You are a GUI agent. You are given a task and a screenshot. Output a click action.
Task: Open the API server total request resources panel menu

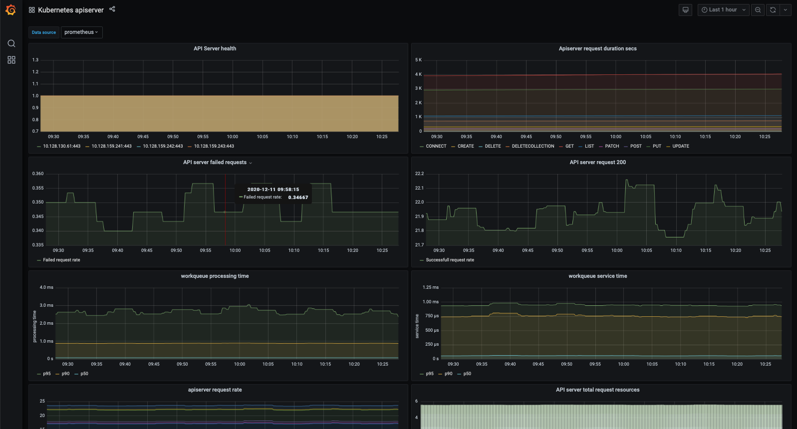tap(597, 390)
